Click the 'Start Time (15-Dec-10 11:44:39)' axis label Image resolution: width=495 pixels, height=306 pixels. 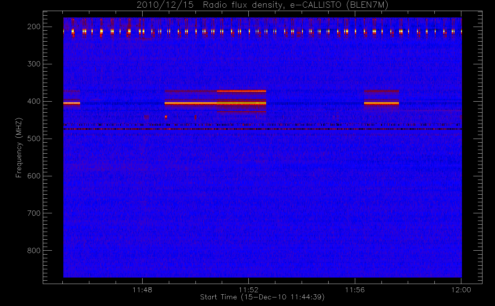262,297
